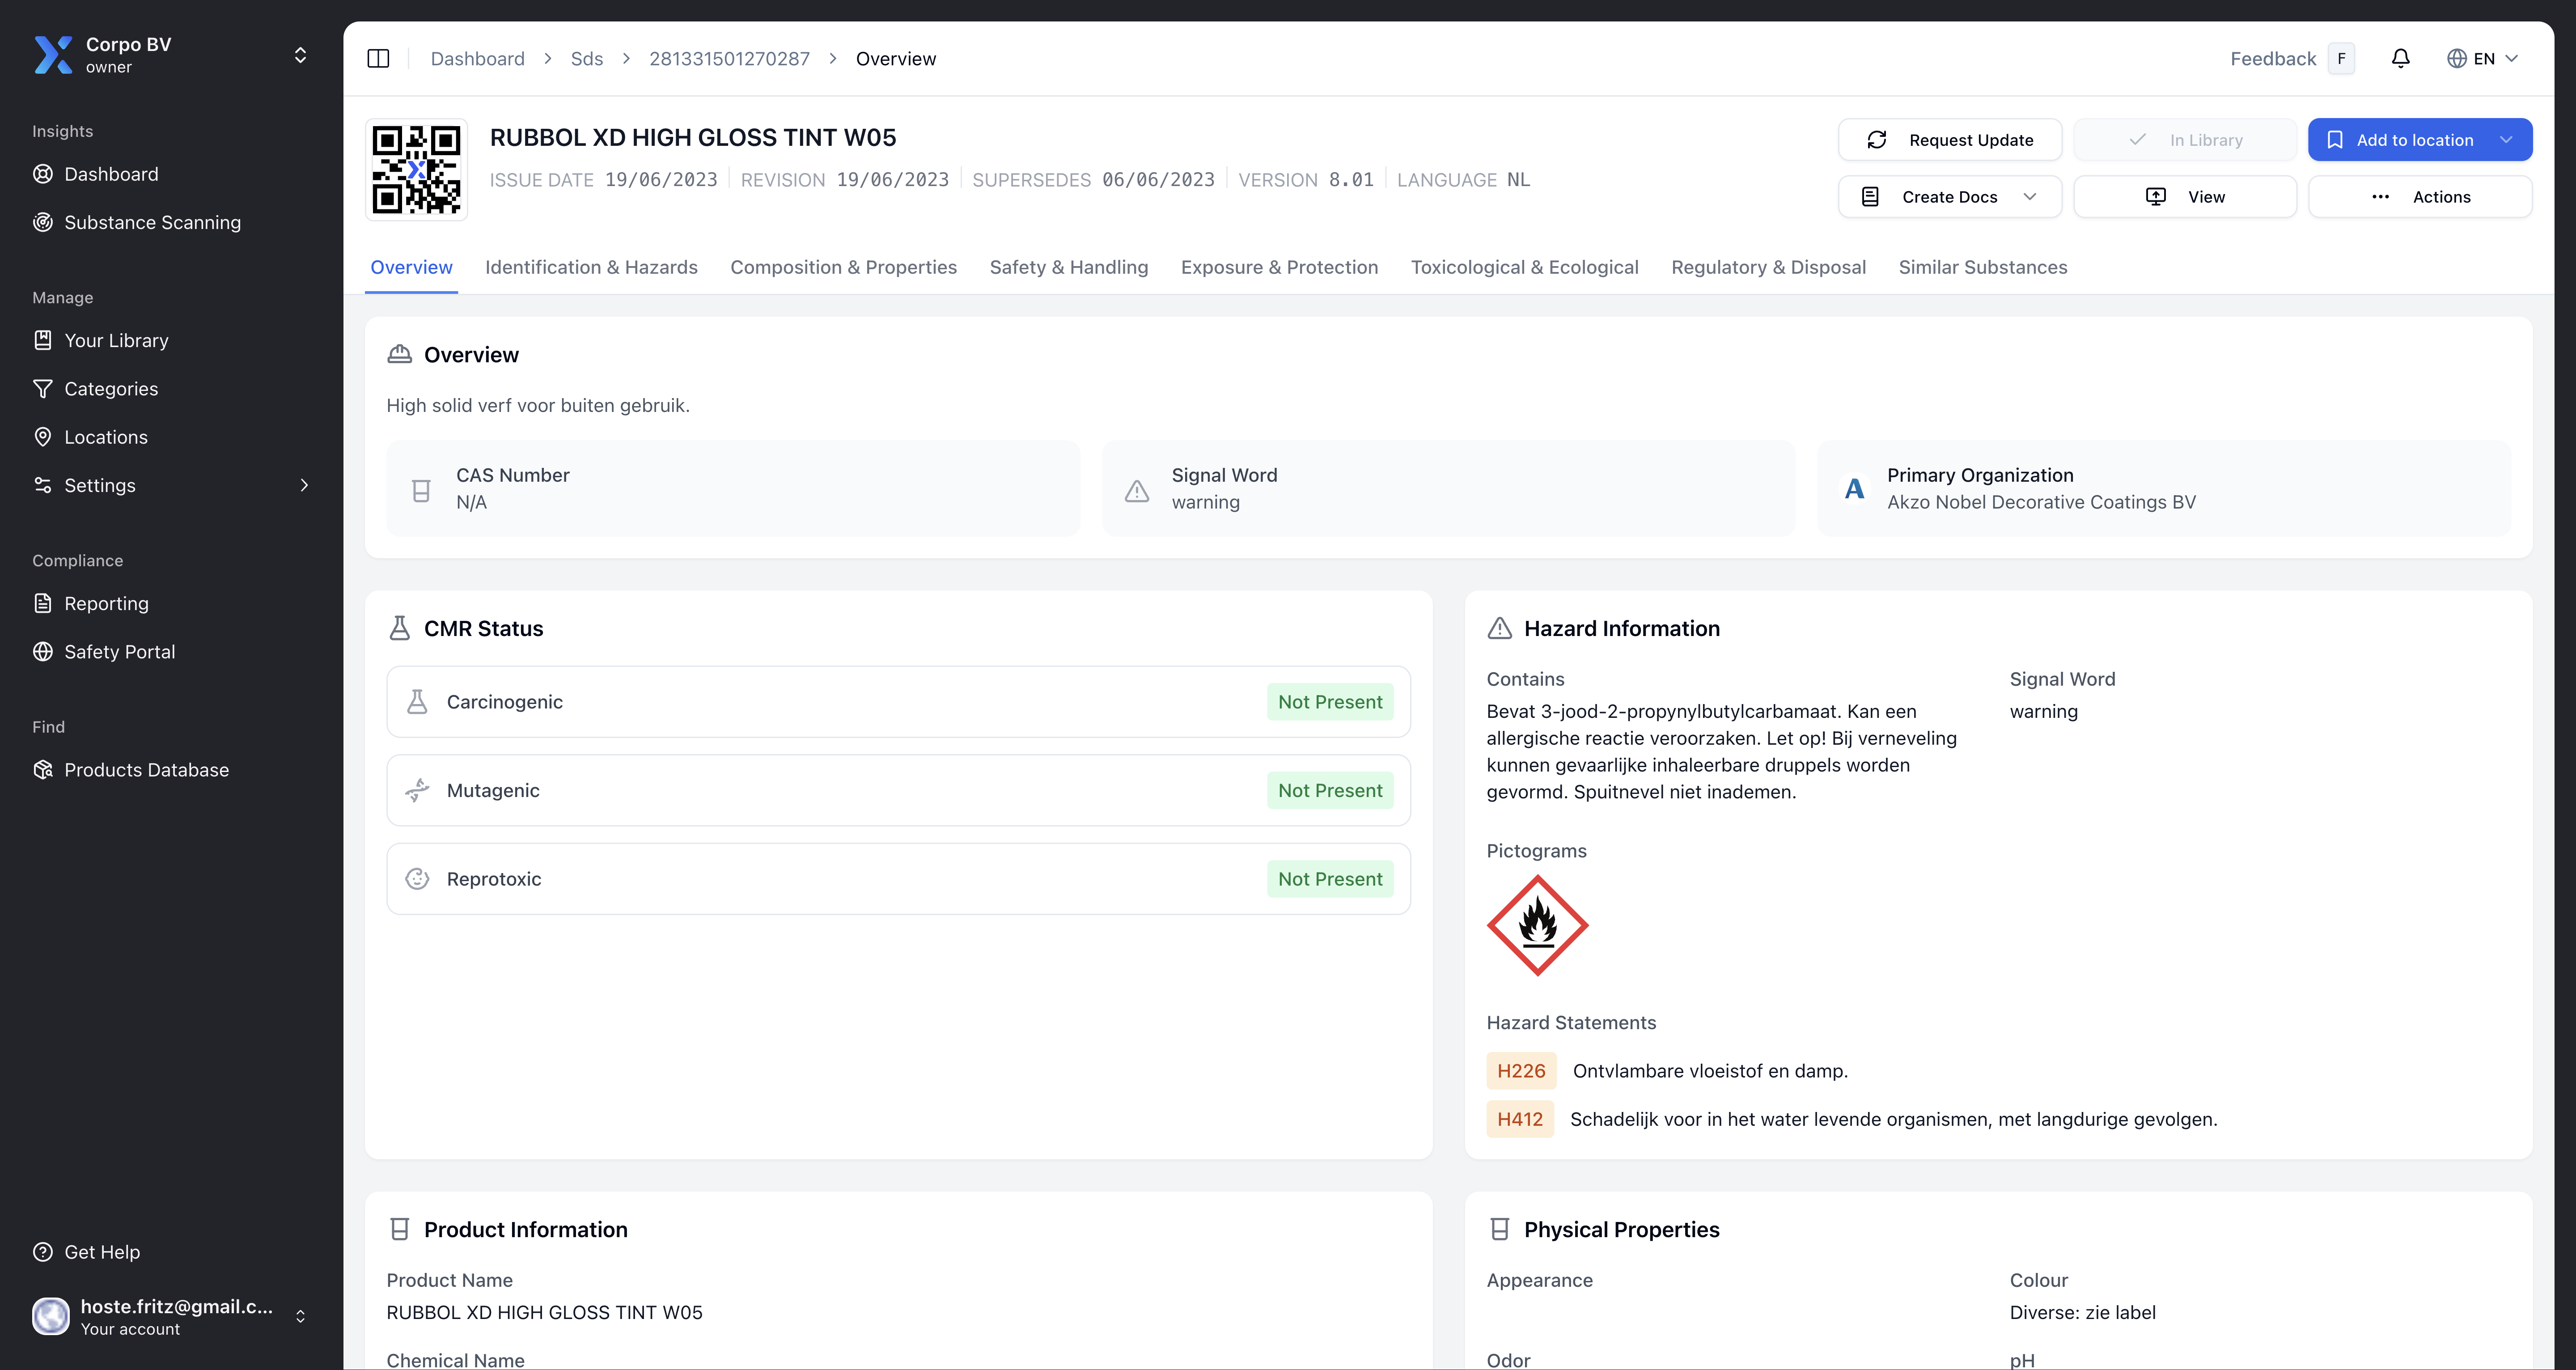
Task: Click the Locations pin icon
Action: 43,437
